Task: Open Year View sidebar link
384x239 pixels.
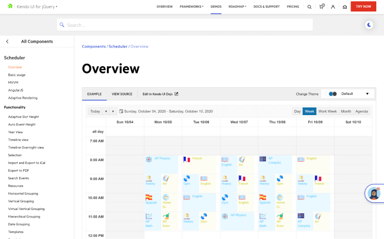Action: pos(15,132)
